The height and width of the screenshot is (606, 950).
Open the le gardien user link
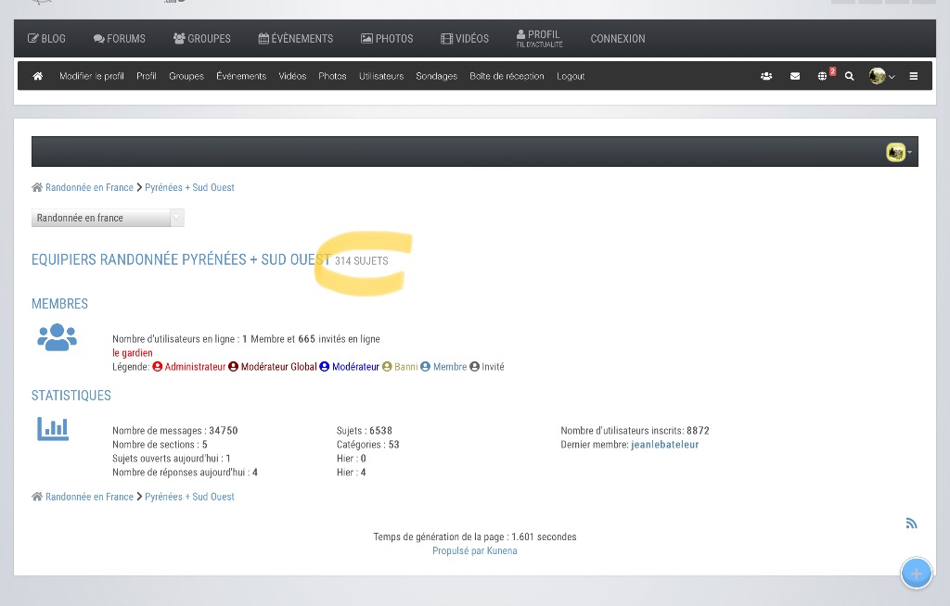pos(132,353)
